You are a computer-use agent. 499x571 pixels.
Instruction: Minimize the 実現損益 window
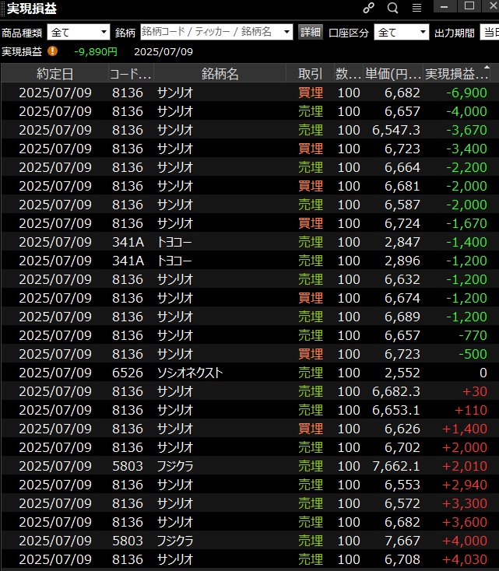click(444, 6)
